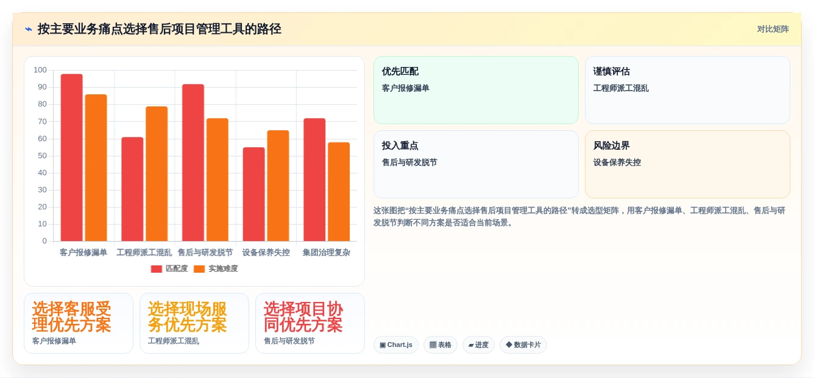Click the orange bar for 工程师派工混乱
Image resolution: width=814 pixels, height=378 pixels.
[x=157, y=174]
